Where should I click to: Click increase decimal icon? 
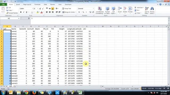[90, 12]
